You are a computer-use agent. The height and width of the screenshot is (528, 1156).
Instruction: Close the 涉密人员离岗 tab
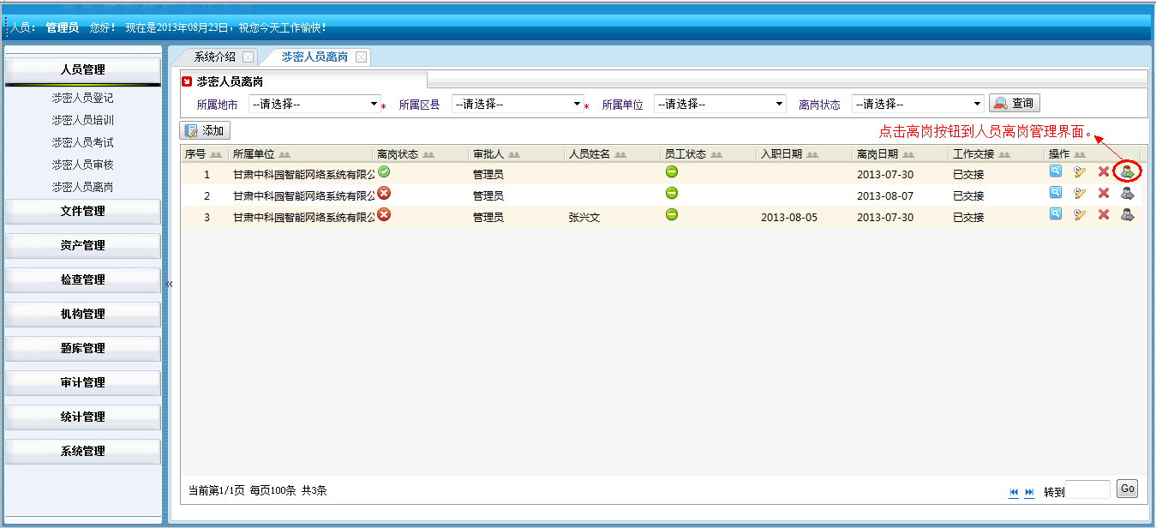point(361,57)
